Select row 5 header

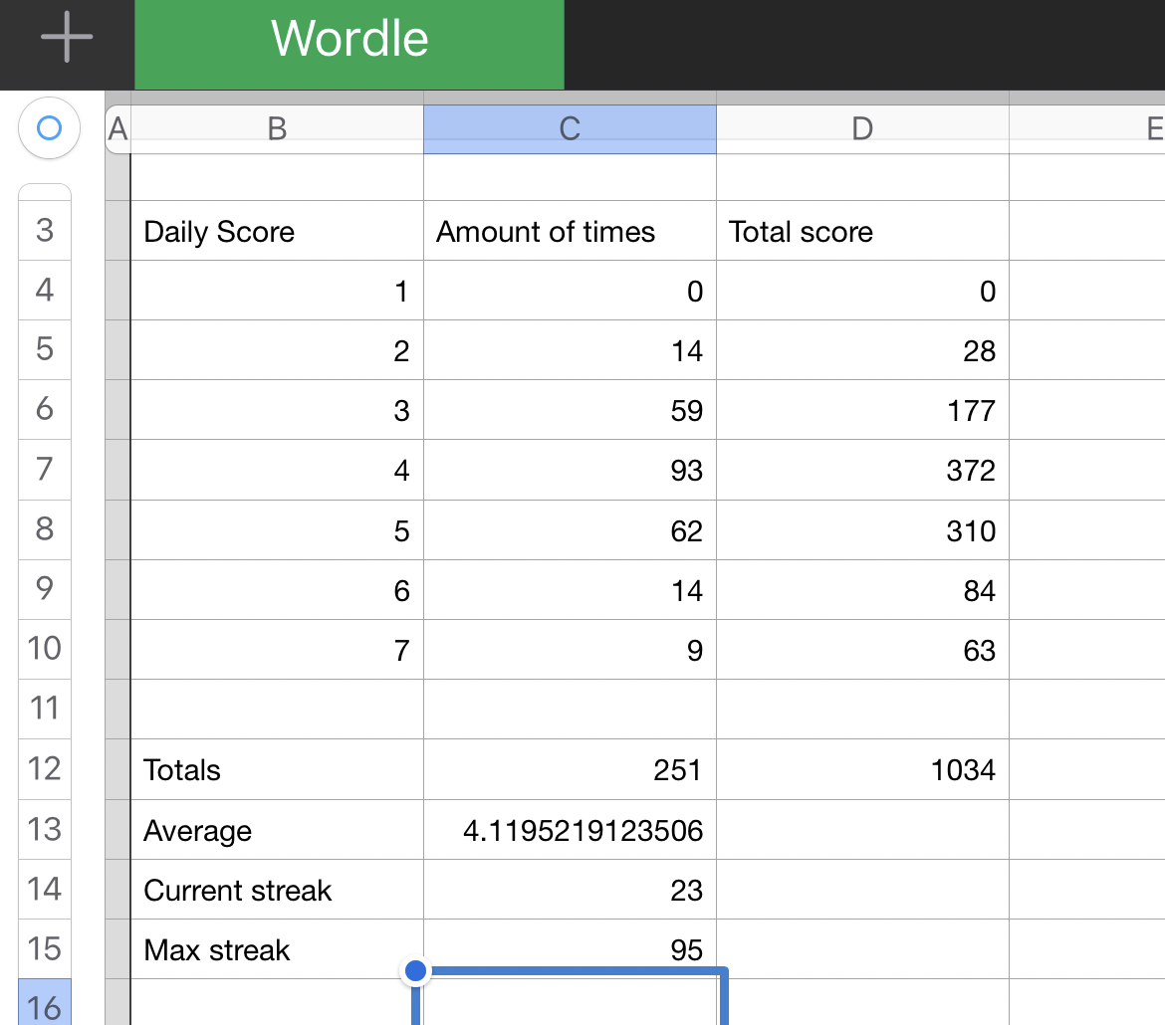coord(45,350)
